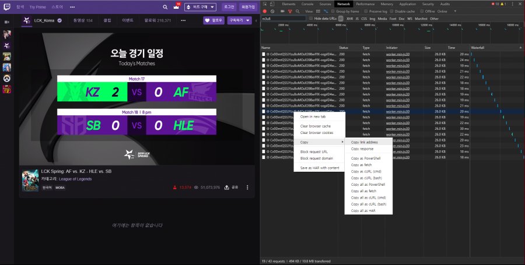Open DevTools customize vertical dots menu
The height and width of the screenshot is (265, 525).
(x=512, y=4)
